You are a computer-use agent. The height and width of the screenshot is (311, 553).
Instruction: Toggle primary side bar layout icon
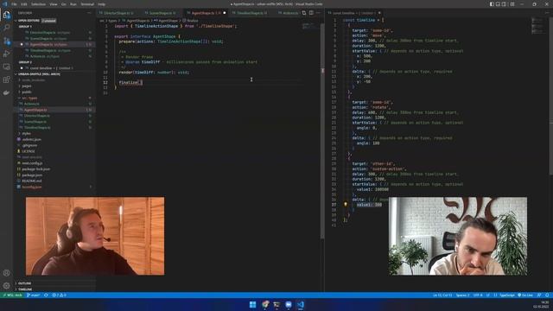[492, 4]
